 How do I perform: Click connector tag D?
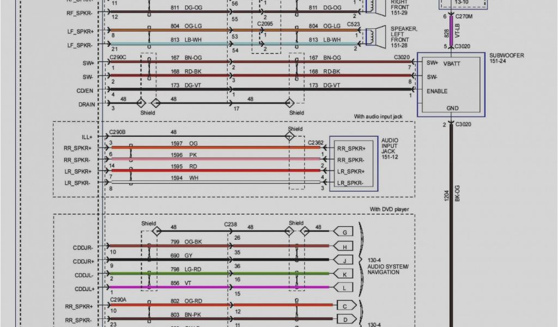[x=344, y=319]
